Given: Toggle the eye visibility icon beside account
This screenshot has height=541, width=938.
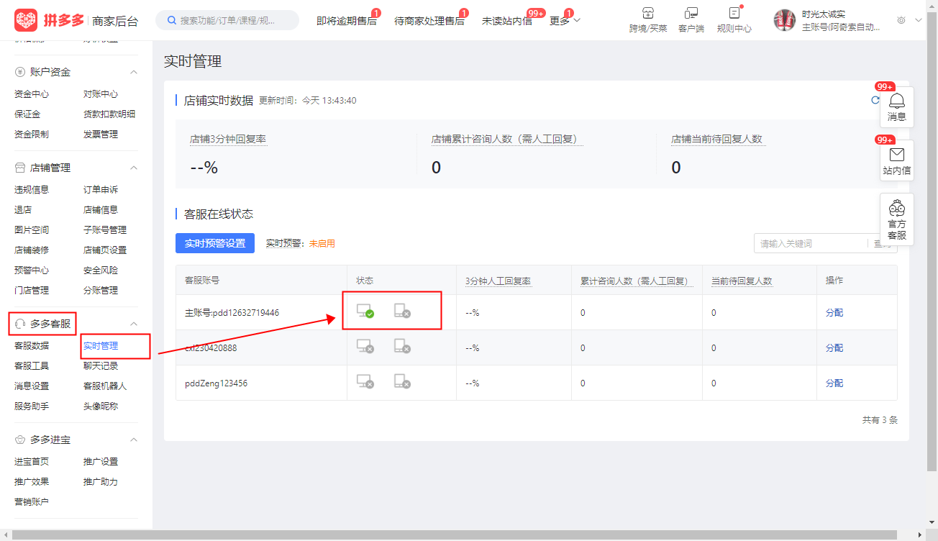Looking at the screenshot, I should [x=901, y=20].
